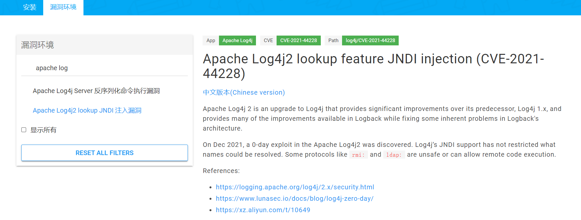Viewport: 581px width, 220px height.
Task: Click the gray Path label badge
Action: [x=333, y=40]
